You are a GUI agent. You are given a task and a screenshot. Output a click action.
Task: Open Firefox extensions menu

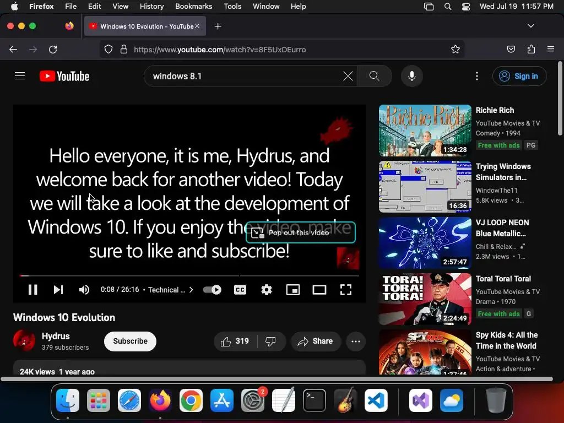(531, 49)
